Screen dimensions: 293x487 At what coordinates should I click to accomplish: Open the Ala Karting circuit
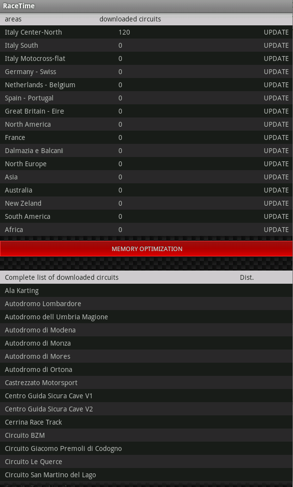[146, 291]
